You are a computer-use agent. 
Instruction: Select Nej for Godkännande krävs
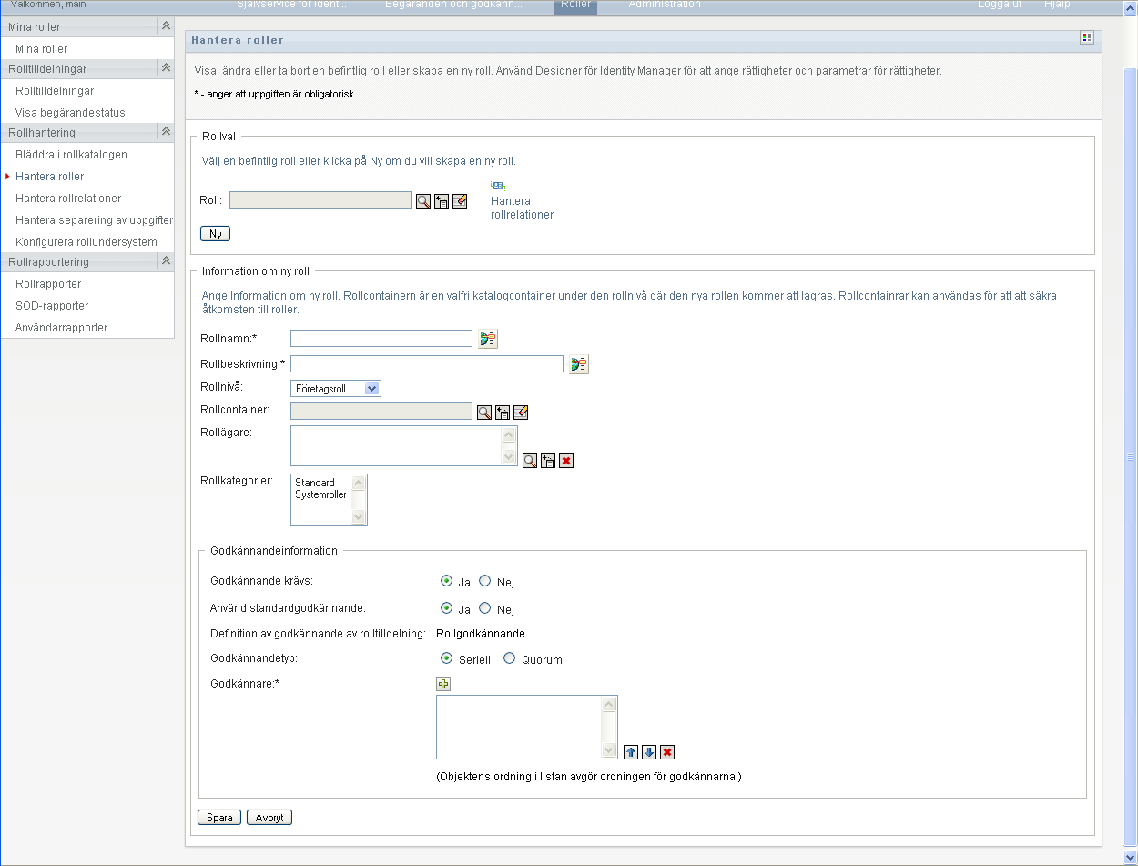pyautogui.click(x=485, y=581)
